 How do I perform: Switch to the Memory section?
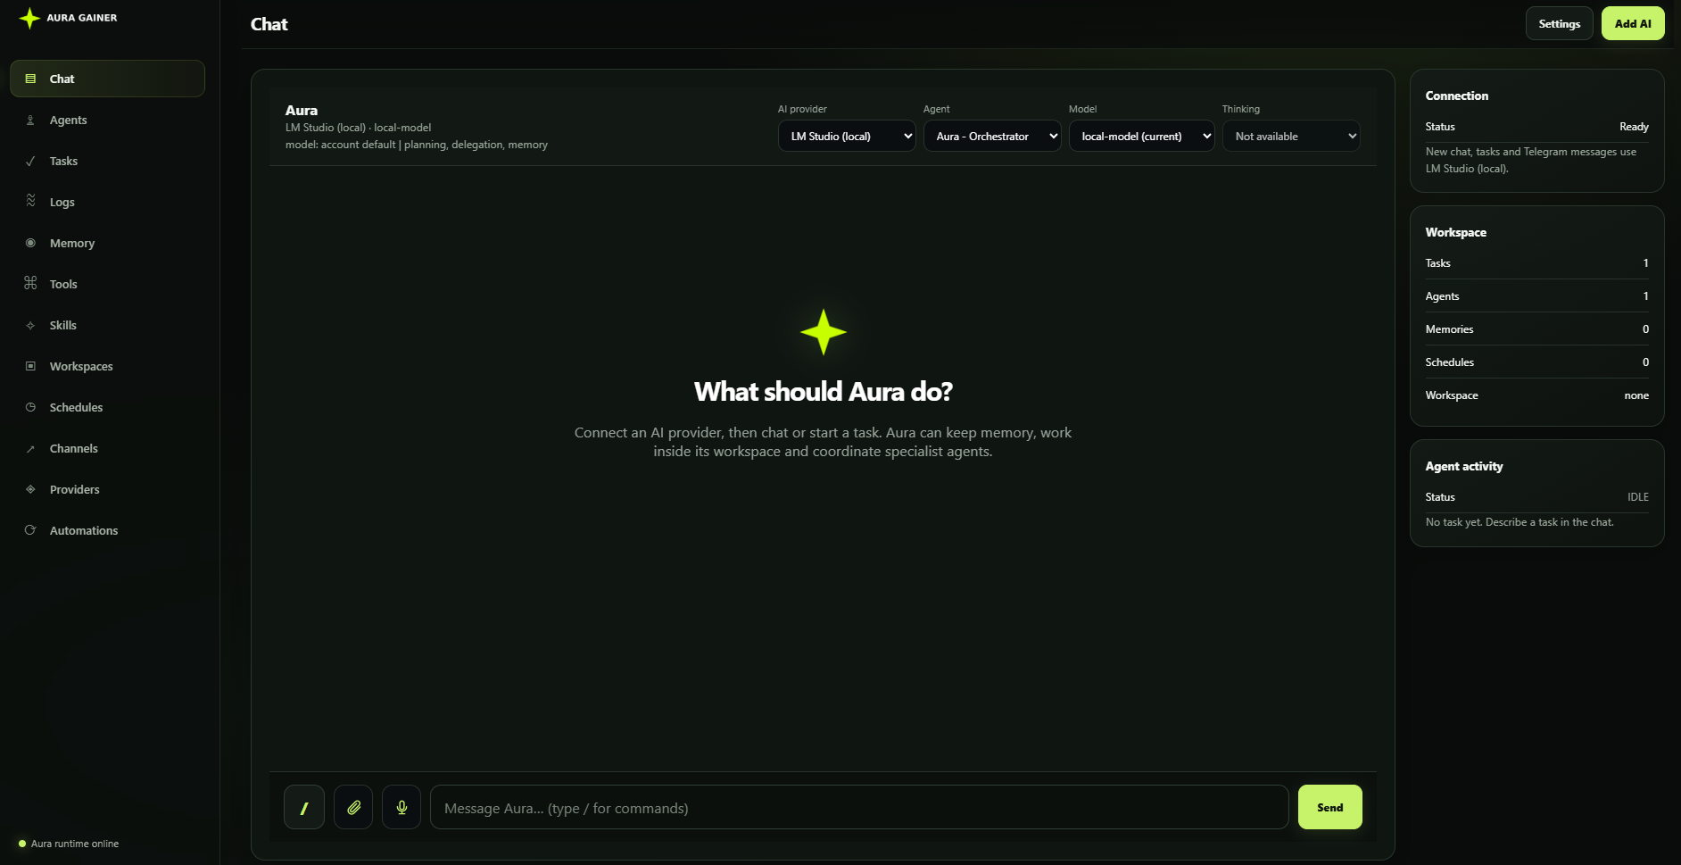click(x=107, y=243)
